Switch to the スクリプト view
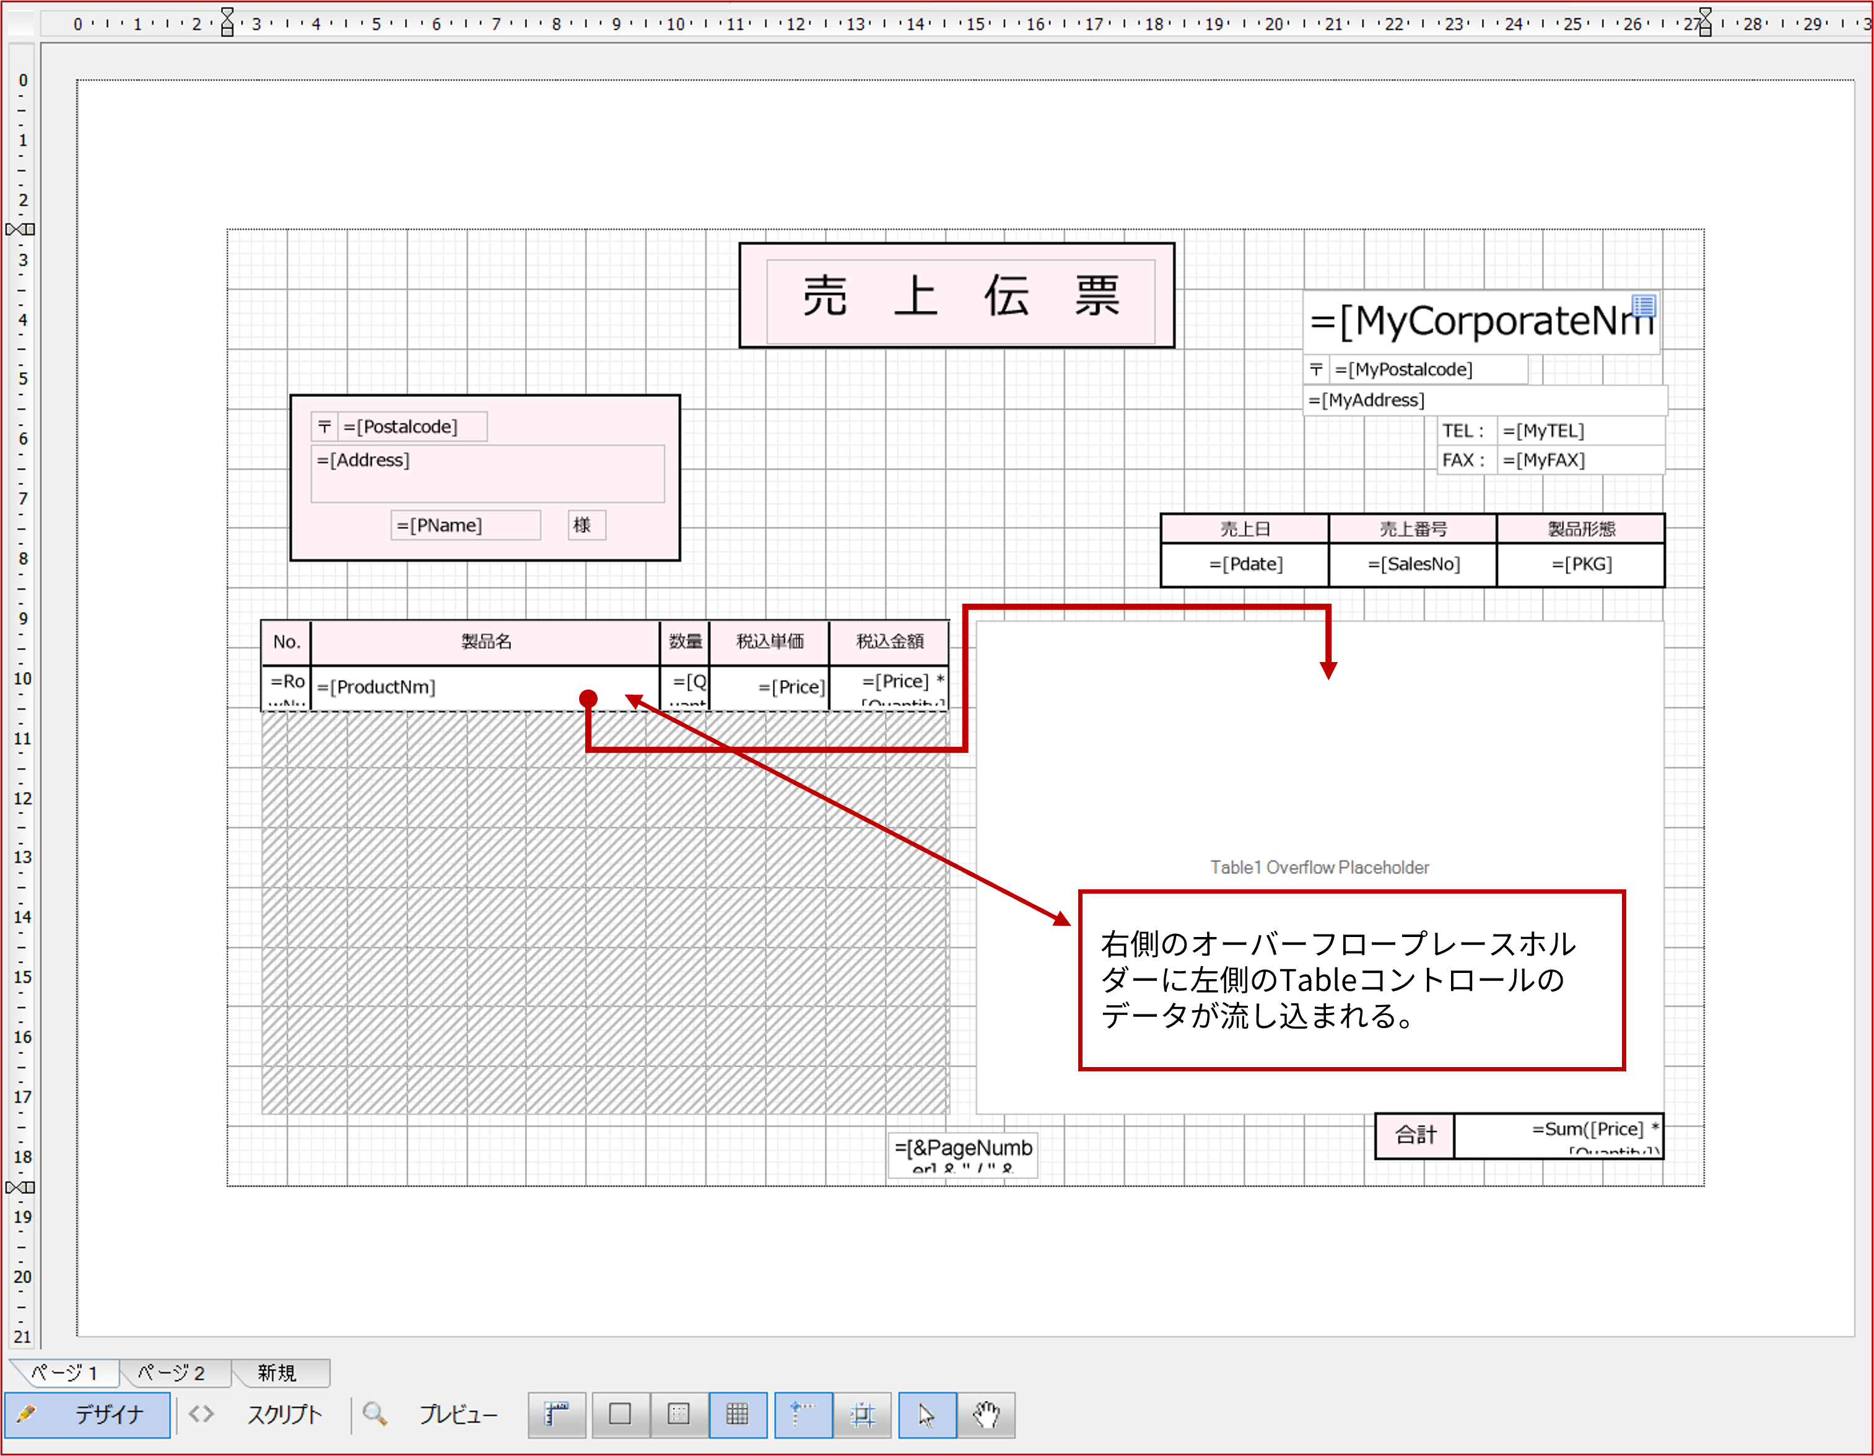The width and height of the screenshot is (1874, 1456). (258, 1415)
